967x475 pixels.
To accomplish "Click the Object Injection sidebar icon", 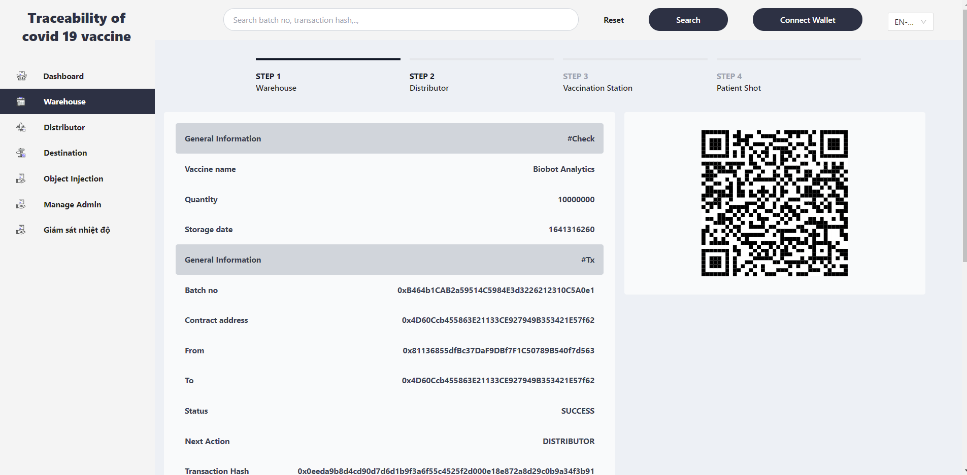I will click(x=21, y=178).
